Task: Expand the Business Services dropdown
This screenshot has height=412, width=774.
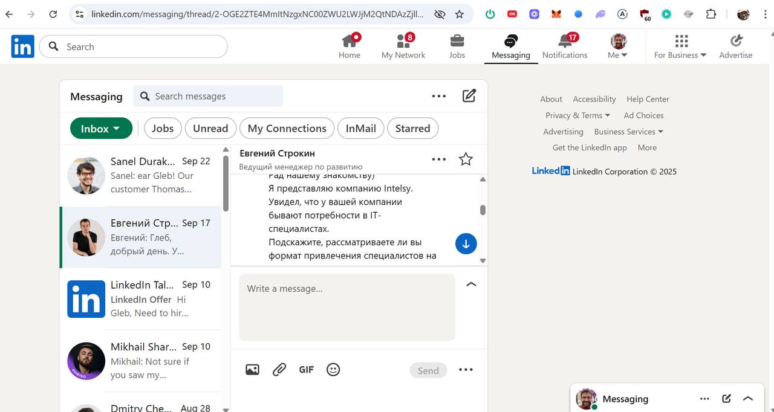Action: (x=628, y=132)
